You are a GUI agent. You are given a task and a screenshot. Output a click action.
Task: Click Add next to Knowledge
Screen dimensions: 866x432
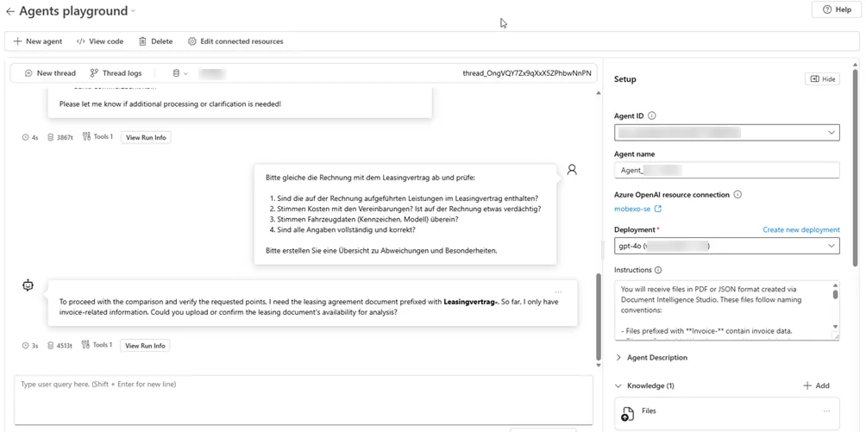[x=816, y=386]
